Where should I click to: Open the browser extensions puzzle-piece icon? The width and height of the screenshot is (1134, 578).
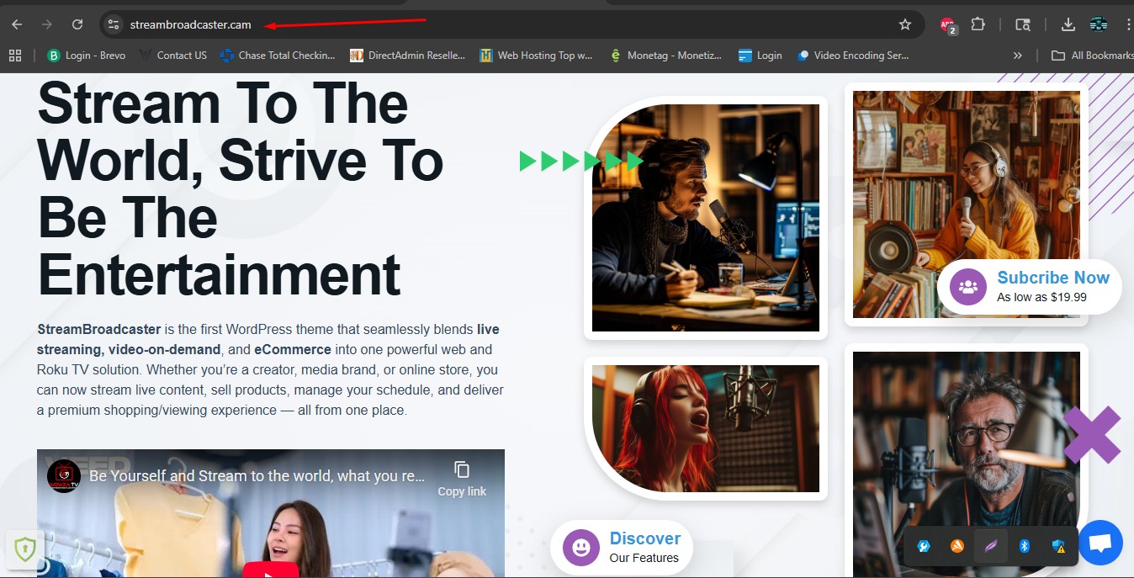click(x=978, y=24)
